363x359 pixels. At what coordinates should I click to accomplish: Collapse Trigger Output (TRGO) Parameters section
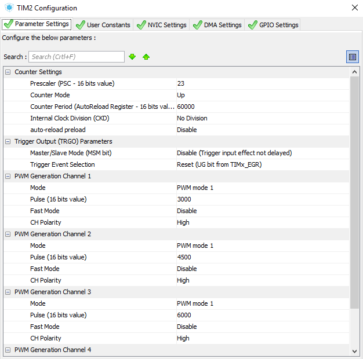pos(8,141)
